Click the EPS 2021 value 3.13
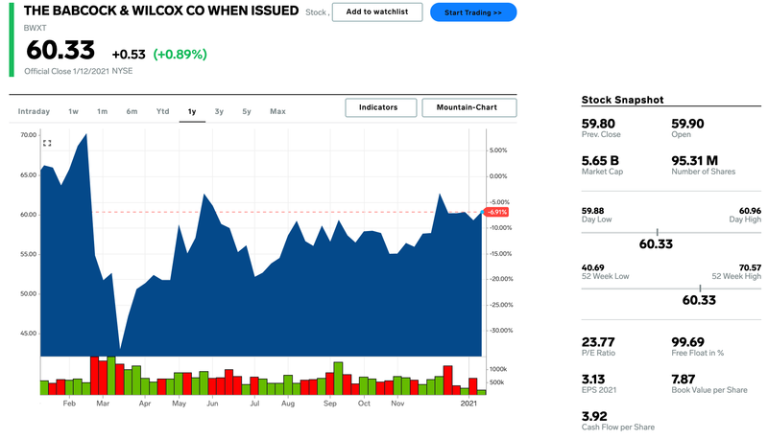 coord(593,380)
